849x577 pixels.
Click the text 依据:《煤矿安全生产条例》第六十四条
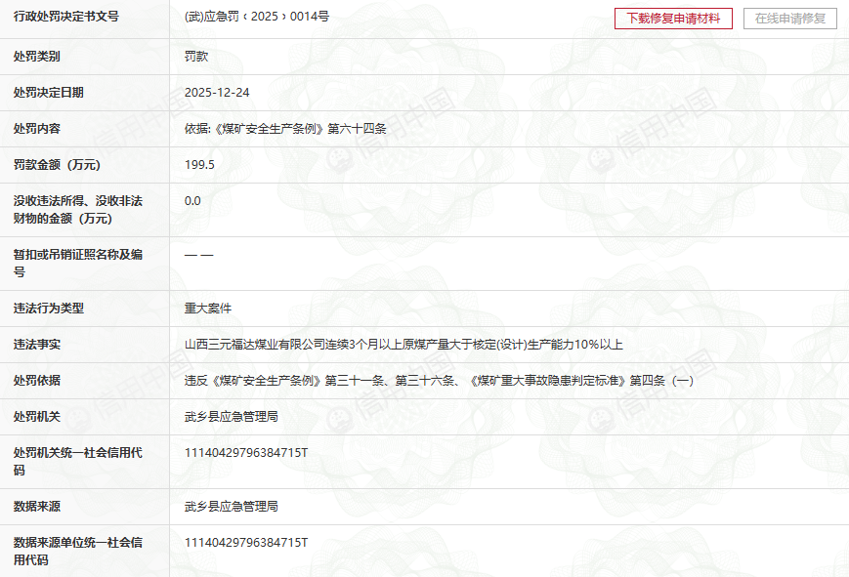(285, 129)
